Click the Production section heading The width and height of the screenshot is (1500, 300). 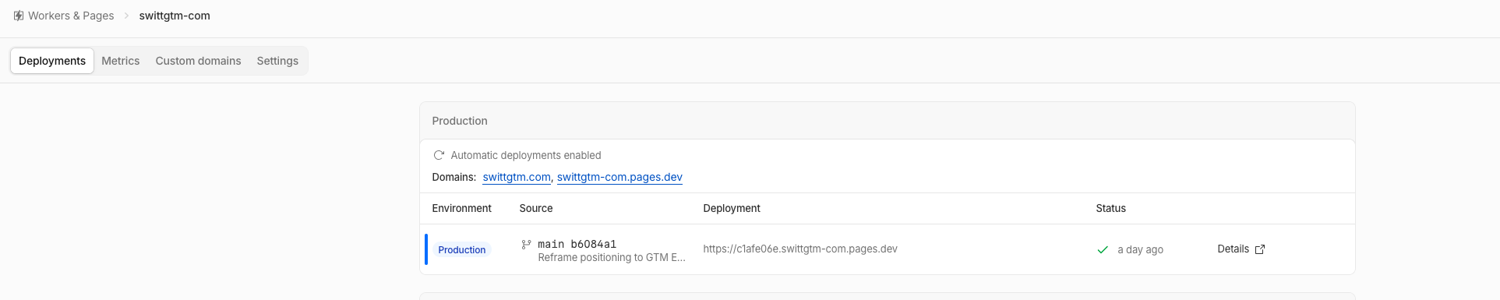(460, 121)
